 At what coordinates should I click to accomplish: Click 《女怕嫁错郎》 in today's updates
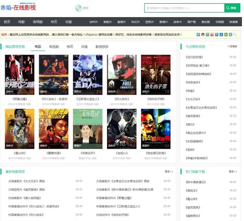[194, 141]
